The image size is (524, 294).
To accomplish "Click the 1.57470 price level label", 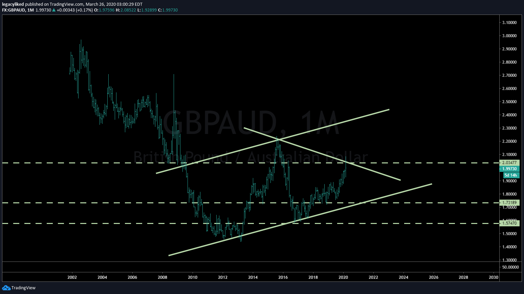I will tap(509, 223).
